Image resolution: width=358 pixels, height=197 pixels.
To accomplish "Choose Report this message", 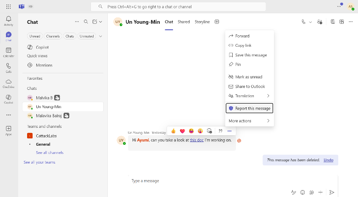I will point(250,108).
